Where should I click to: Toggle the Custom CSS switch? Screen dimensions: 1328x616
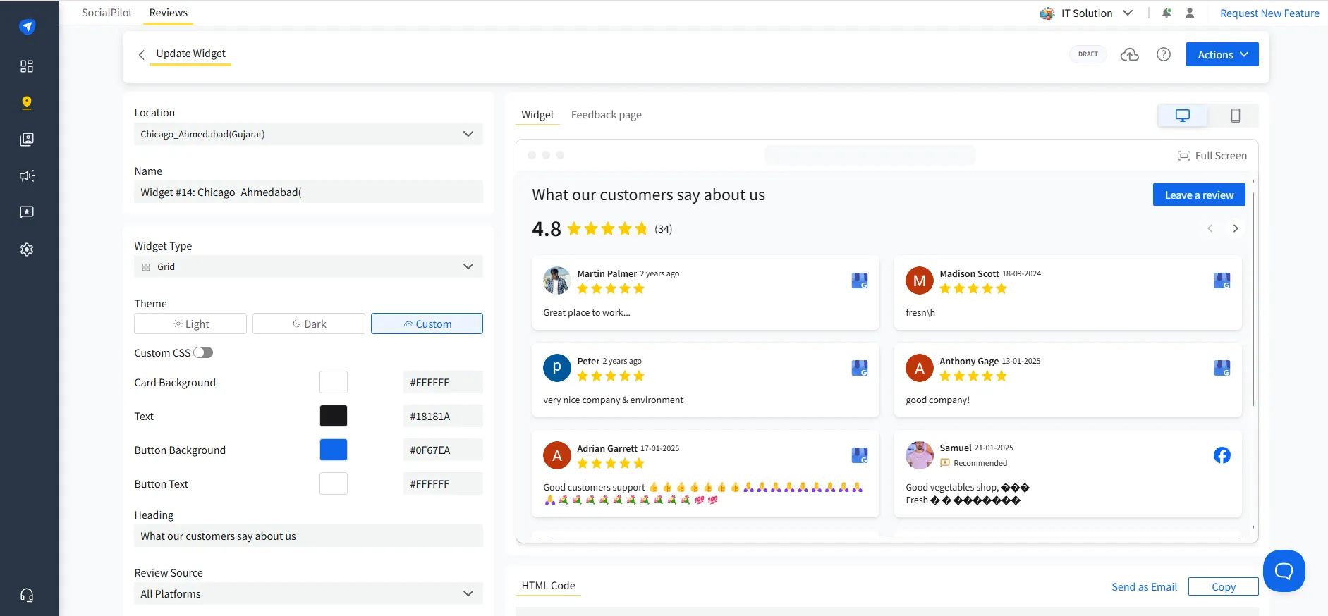203,352
